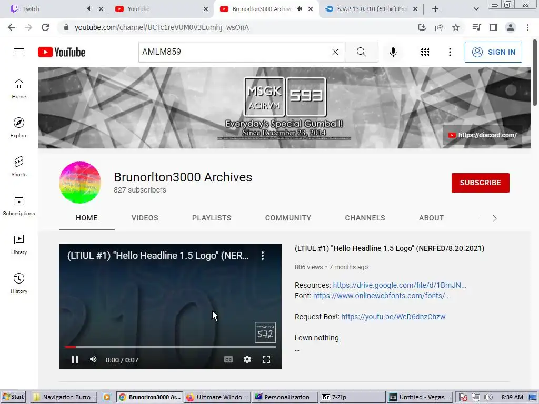The image size is (539, 404).
Task: Open the youtu.be Request Box link
Action: pyautogui.click(x=393, y=317)
